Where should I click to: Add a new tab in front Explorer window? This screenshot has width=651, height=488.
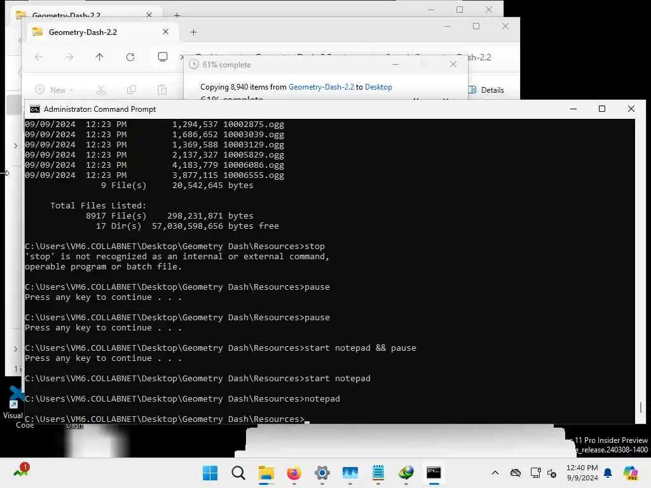[193, 32]
